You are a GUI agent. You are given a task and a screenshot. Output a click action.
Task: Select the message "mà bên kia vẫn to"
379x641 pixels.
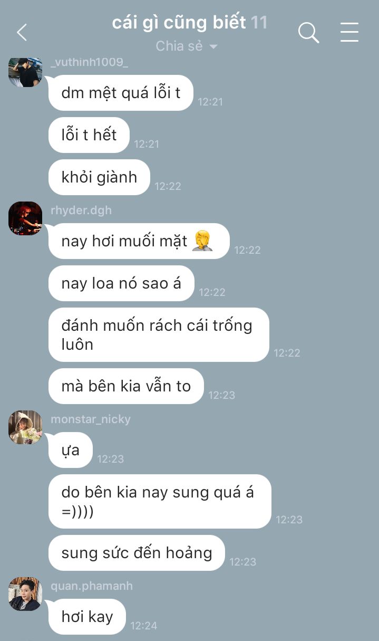tap(126, 386)
